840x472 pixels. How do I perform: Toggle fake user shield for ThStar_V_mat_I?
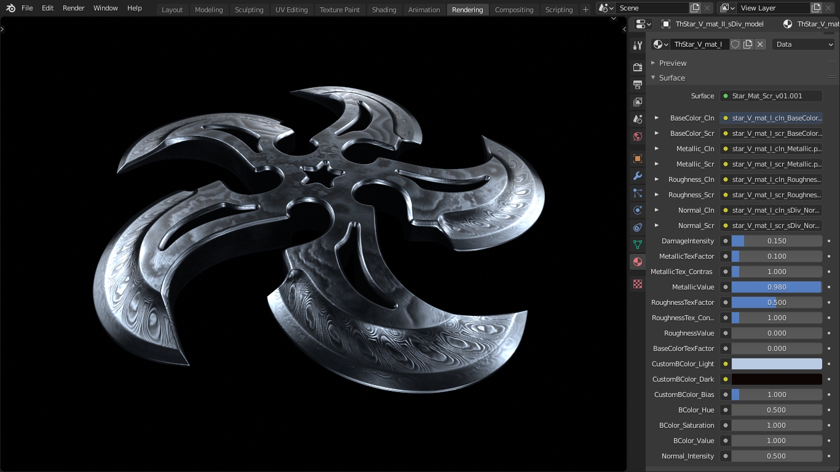[x=735, y=44]
